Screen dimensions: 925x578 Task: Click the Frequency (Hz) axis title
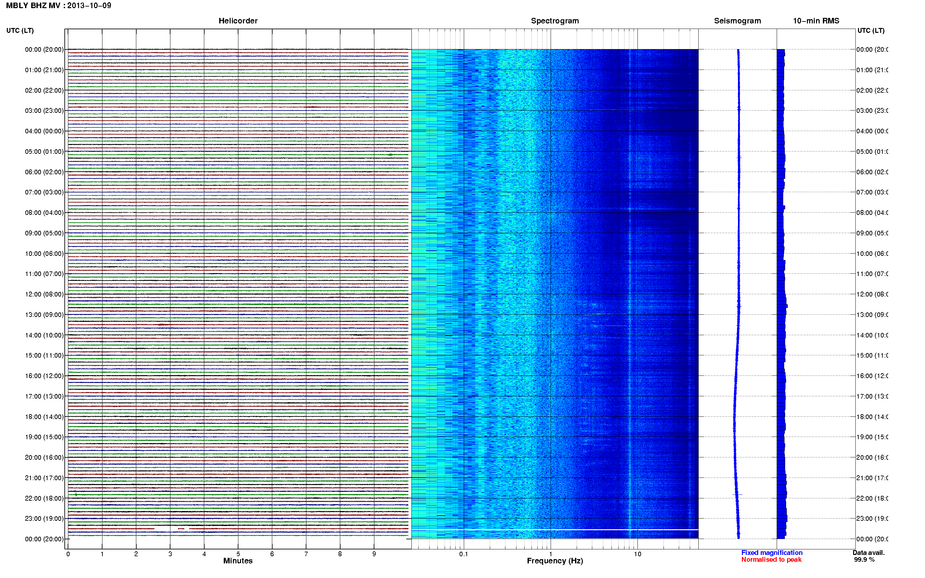click(x=555, y=561)
